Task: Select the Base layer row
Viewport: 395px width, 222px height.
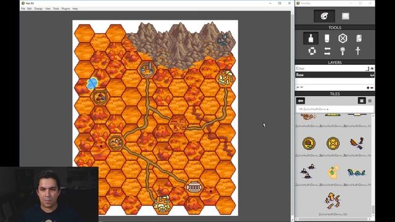Action: 335,75
